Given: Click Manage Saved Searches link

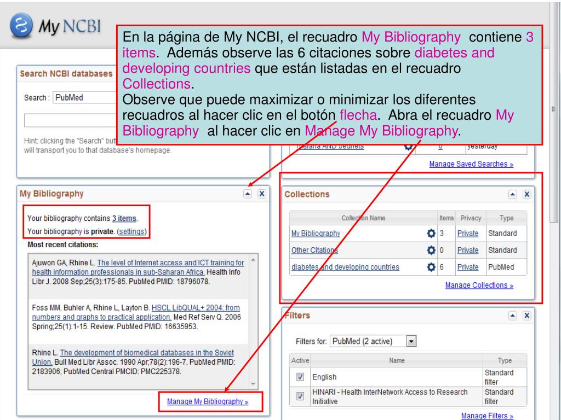Looking at the screenshot, I should coord(471,164).
